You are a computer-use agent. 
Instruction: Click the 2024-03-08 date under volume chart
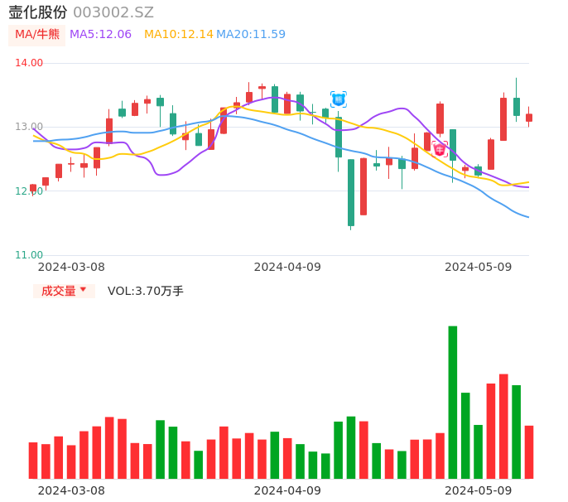click(x=71, y=490)
